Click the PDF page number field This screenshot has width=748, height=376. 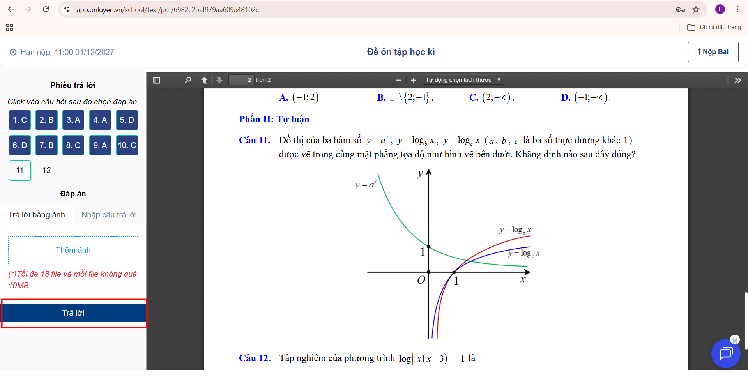point(241,80)
